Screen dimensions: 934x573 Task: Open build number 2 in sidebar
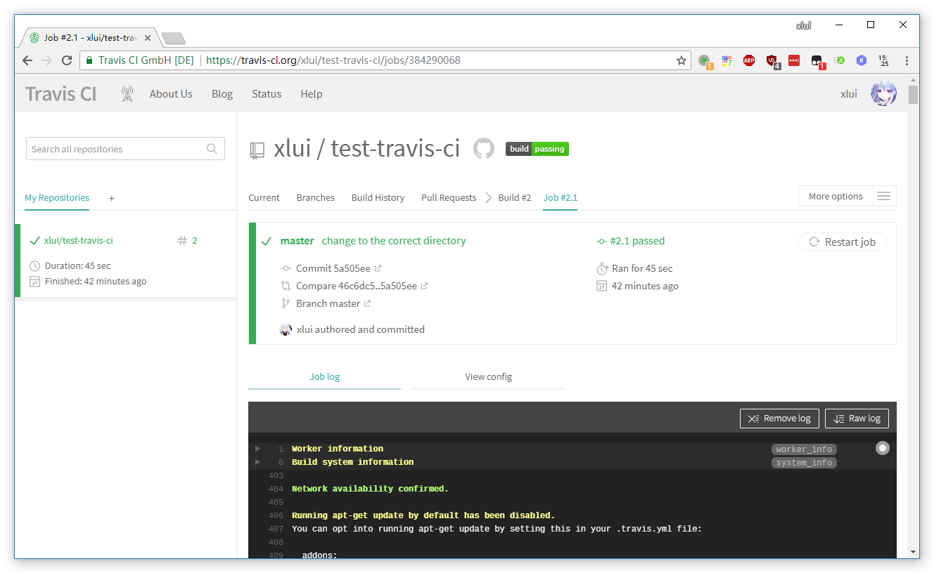(x=194, y=241)
